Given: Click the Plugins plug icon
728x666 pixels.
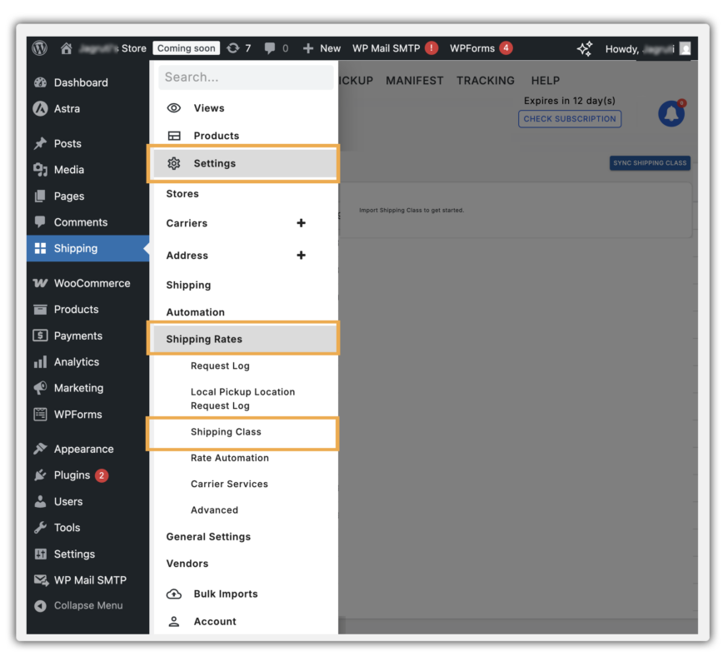Looking at the screenshot, I should (40, 475).
